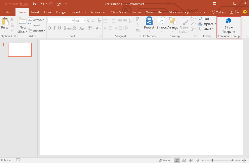
Task: Click the Numbering list icon
Action: [x=113, y=21]
